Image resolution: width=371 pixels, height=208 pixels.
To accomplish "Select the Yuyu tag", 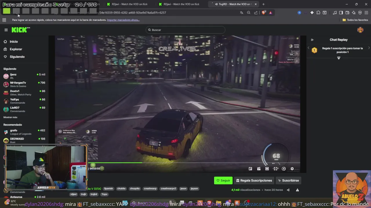I will [x=104, y=194].
